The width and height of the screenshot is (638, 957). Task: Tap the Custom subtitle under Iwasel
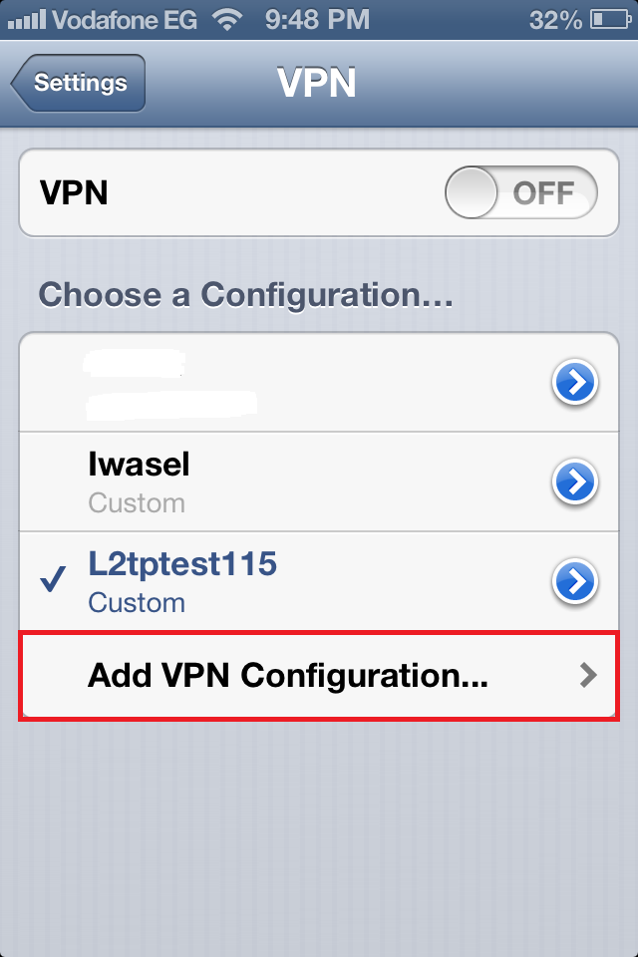click(137, 503)
